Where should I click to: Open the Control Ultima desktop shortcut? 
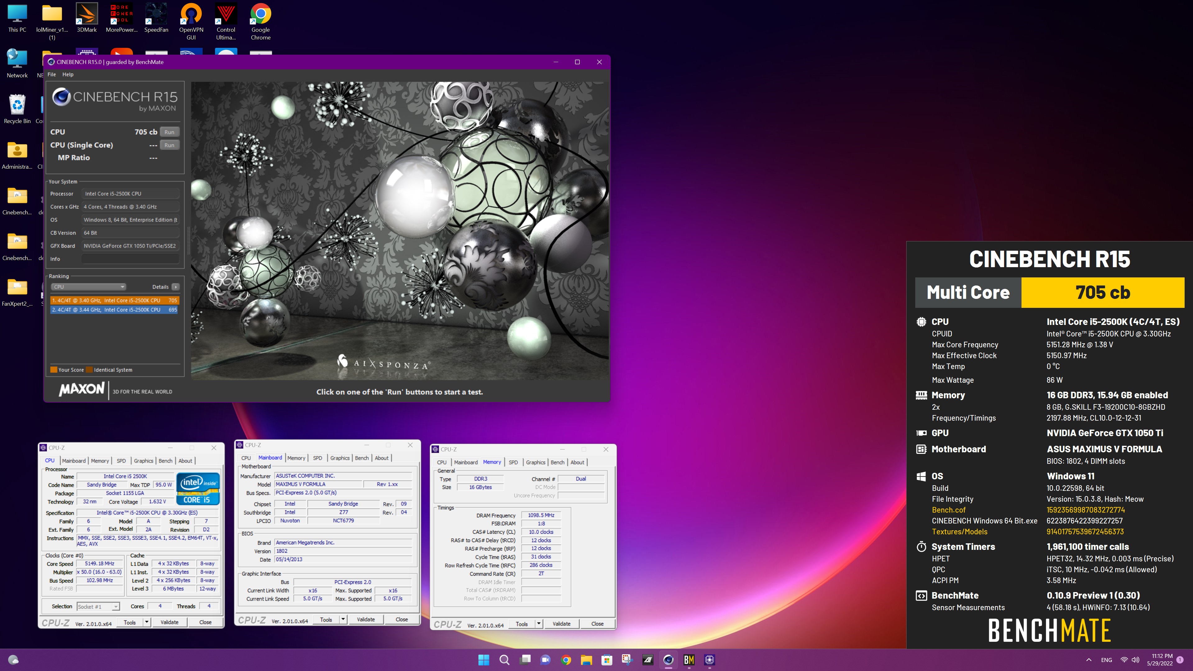(226, 22)
